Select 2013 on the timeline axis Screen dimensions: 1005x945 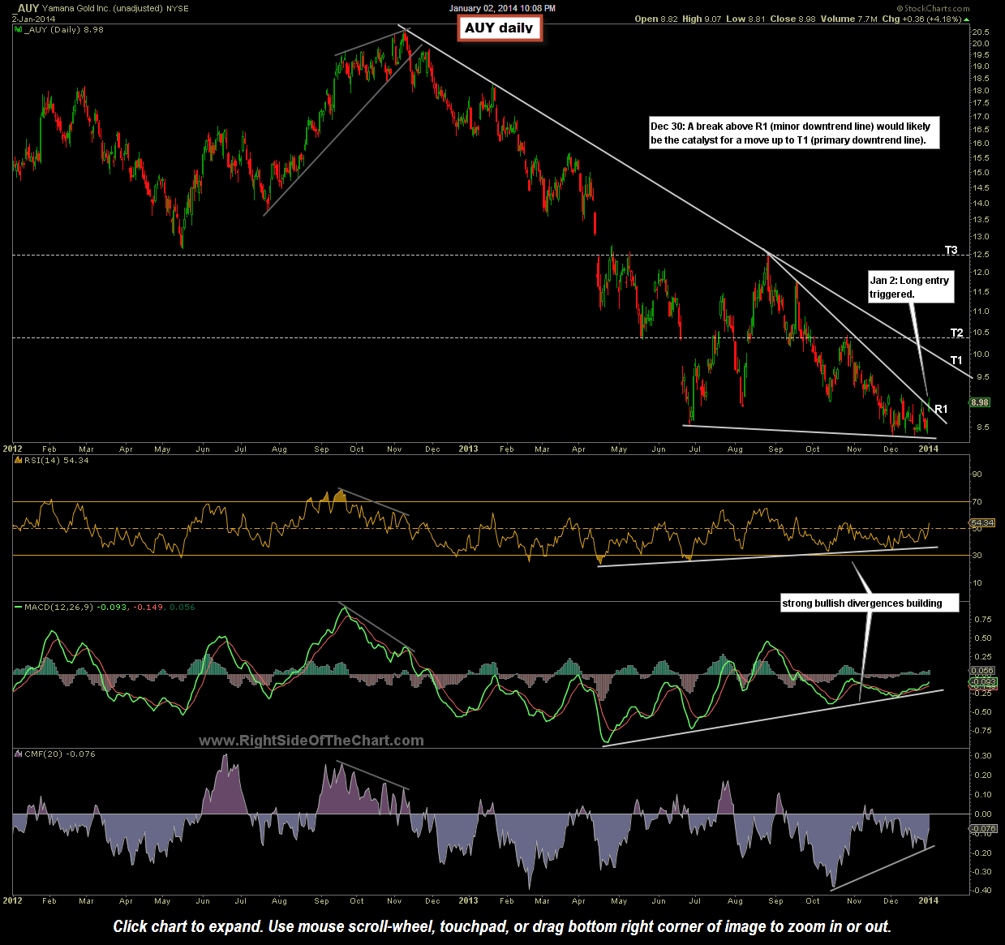point(469,449)
